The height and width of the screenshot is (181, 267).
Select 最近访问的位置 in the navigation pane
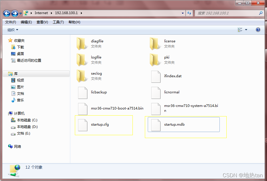pos(26,60)
